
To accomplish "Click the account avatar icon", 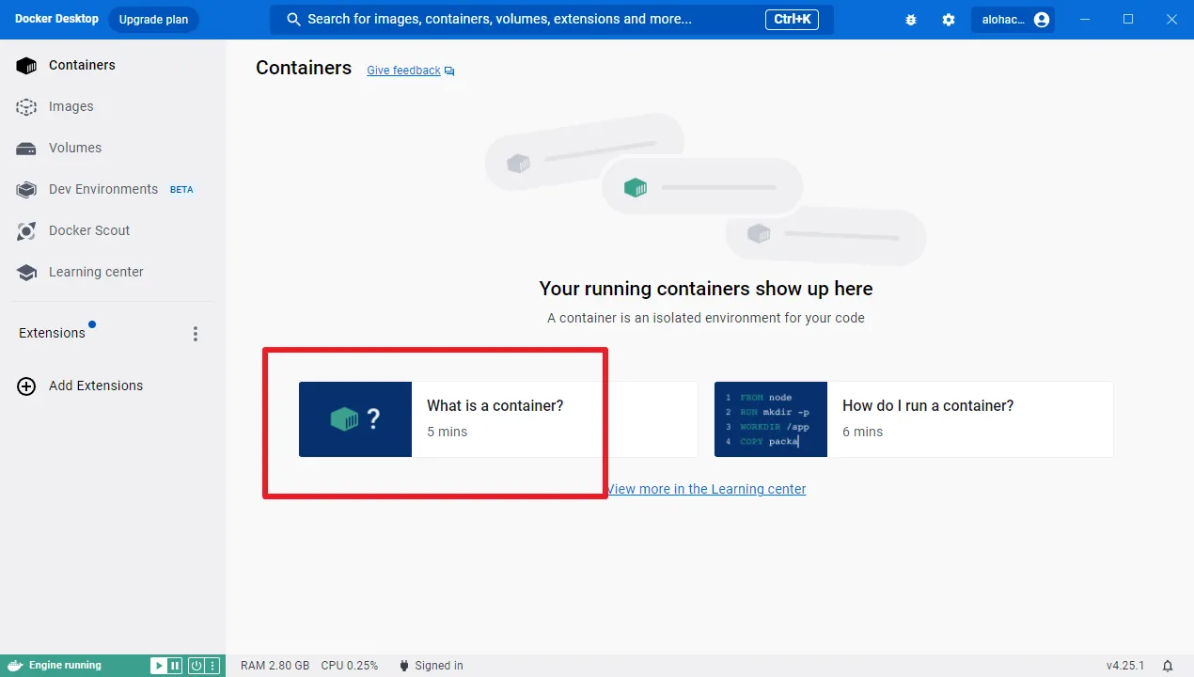I will (x=1041, y=20).
